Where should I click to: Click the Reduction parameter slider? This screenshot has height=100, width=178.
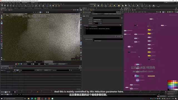pyautogui.click(x=112, y=23)
